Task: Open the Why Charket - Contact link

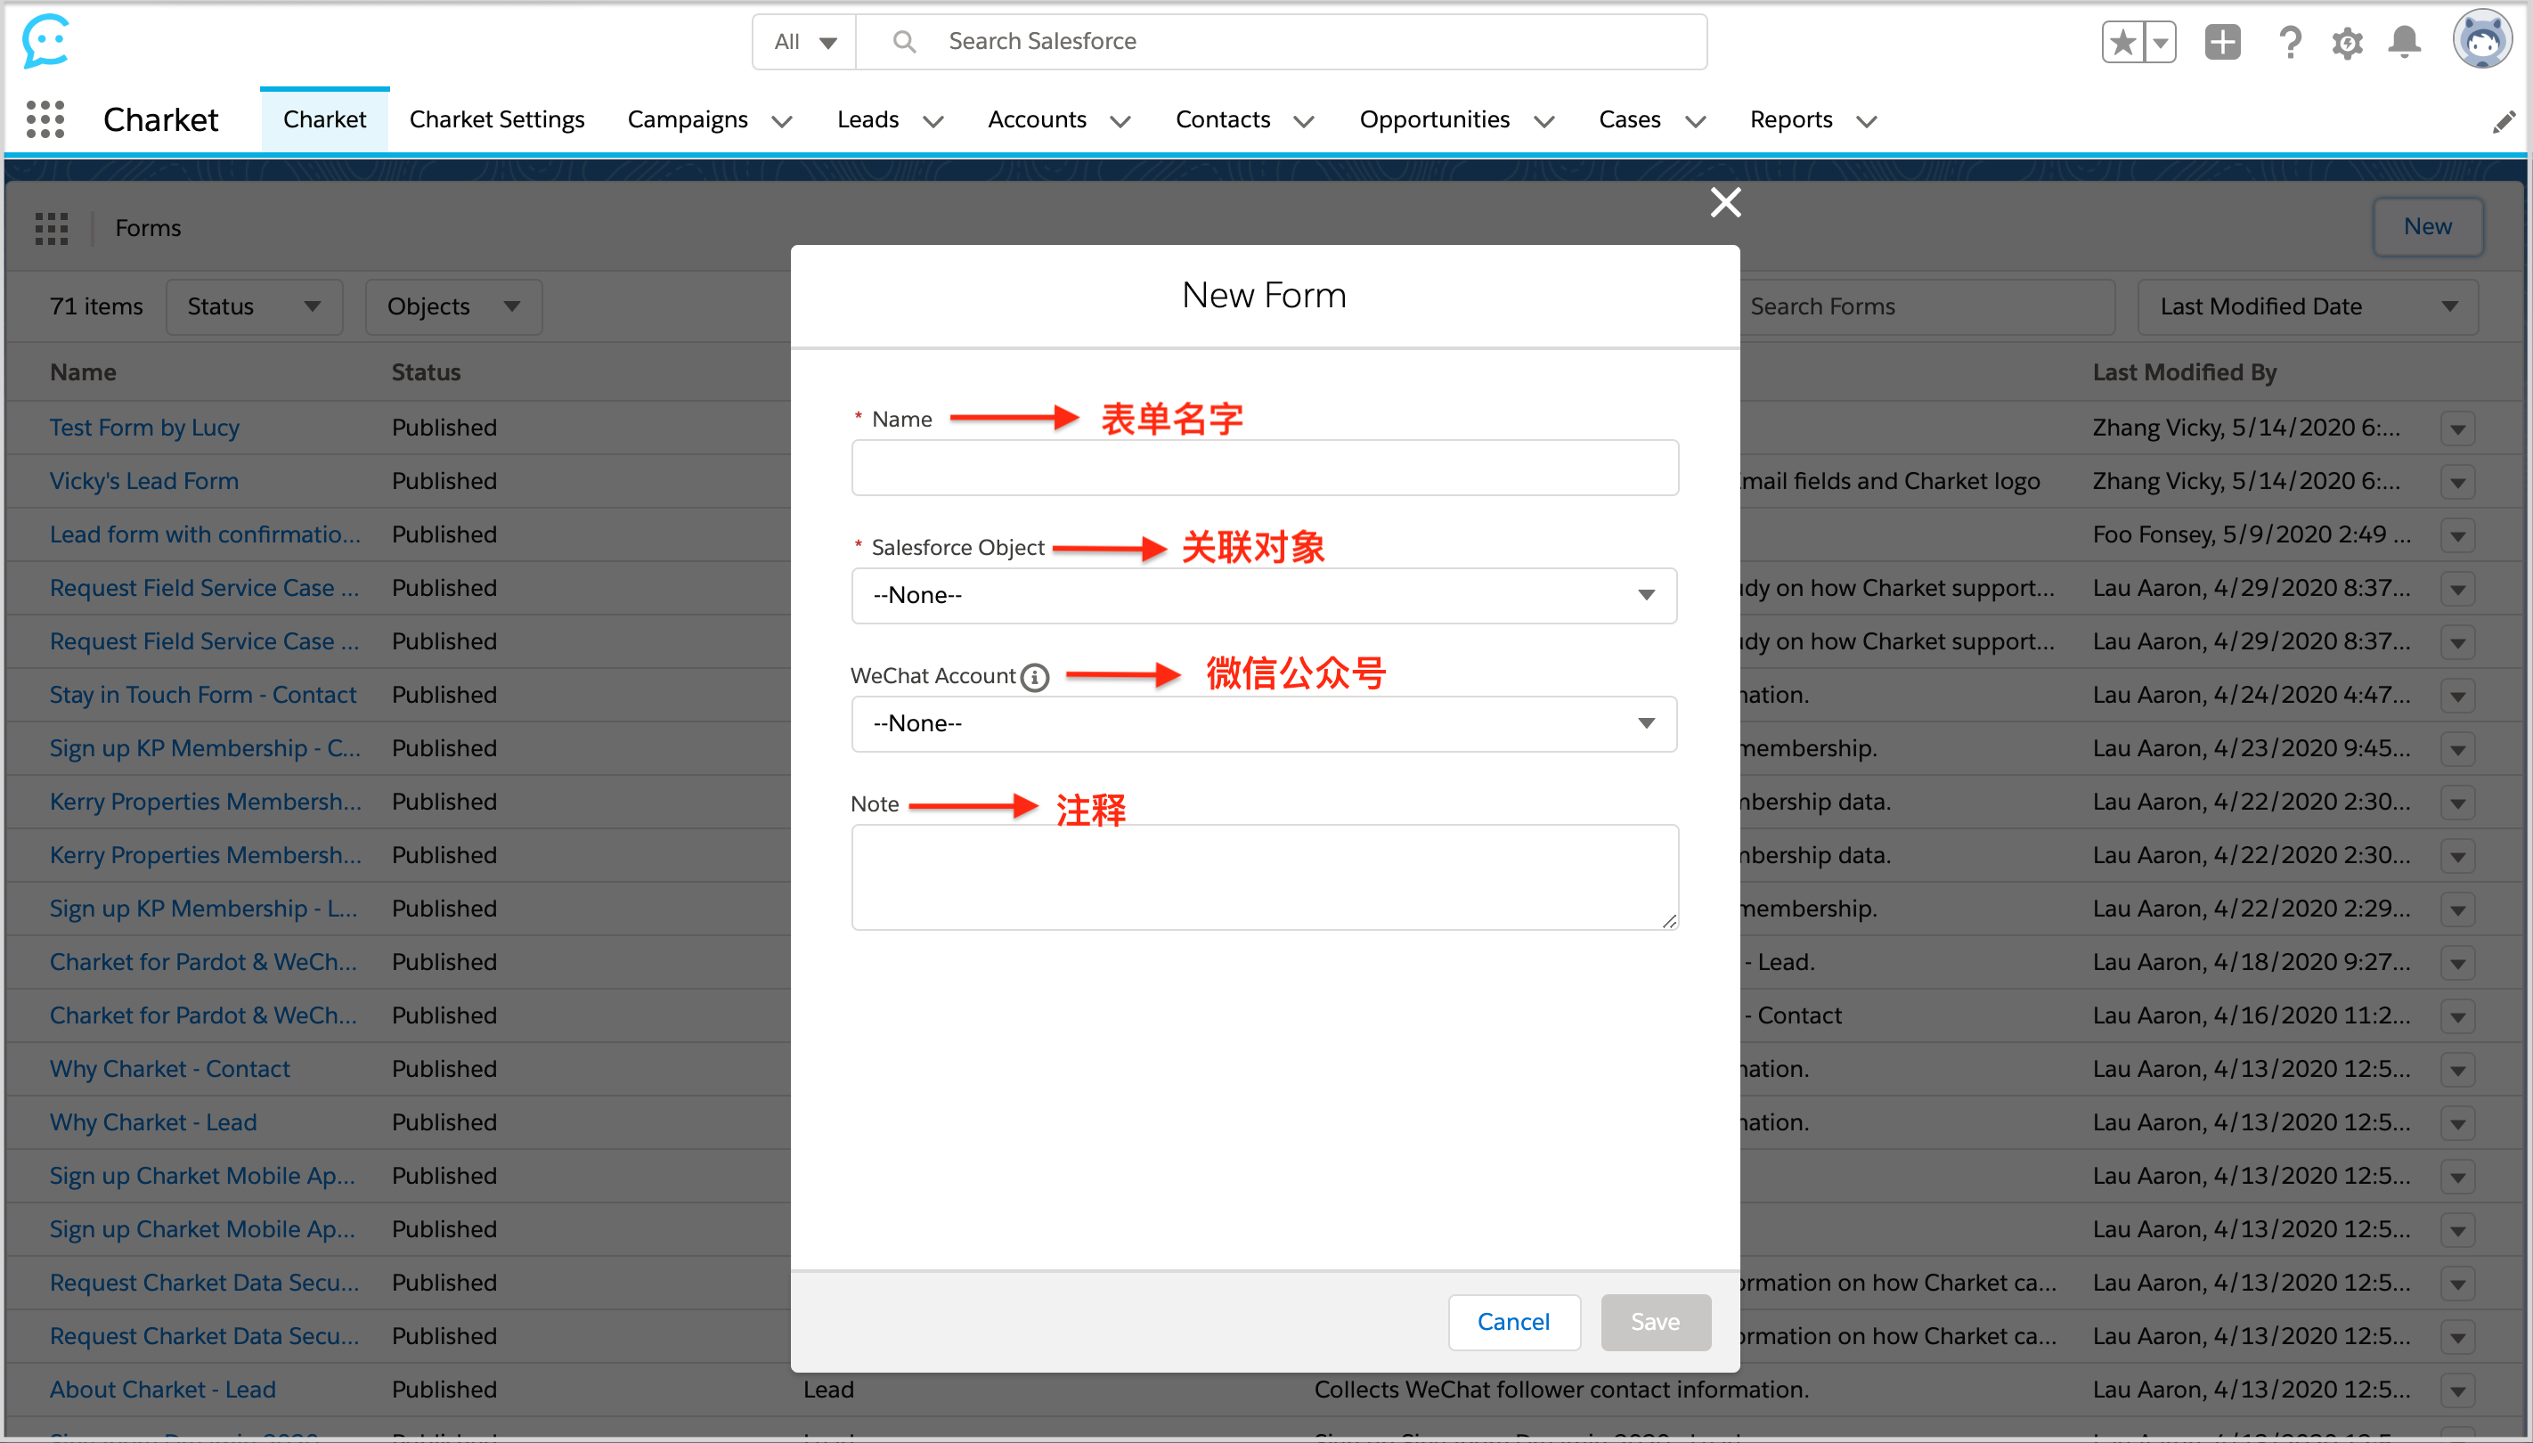Action: pos(169,1070)
